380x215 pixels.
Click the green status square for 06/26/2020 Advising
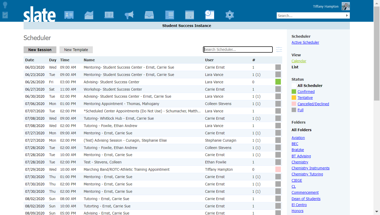click(x=278, y=82)
